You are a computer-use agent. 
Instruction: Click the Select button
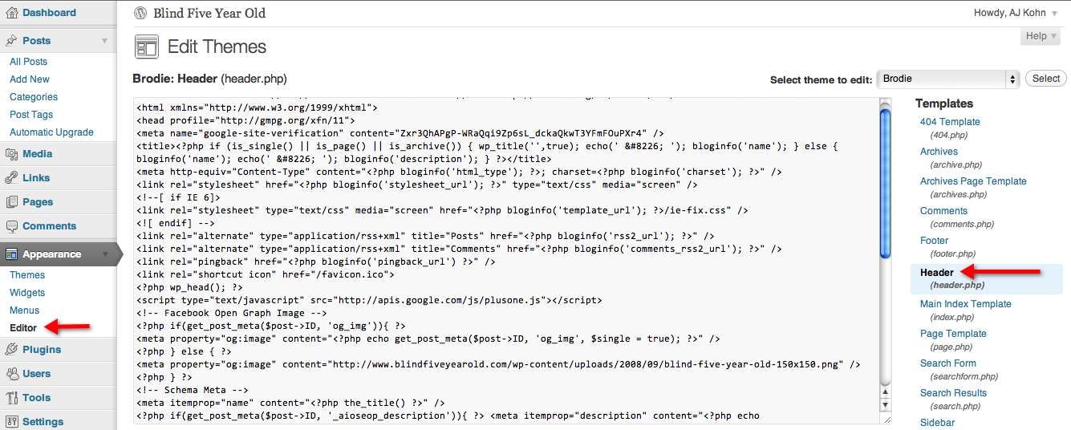tap(1045, 79)
